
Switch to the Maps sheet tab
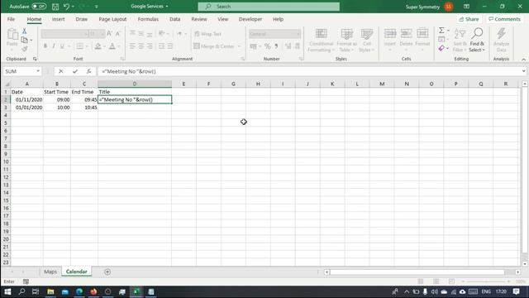pos(50,272)
